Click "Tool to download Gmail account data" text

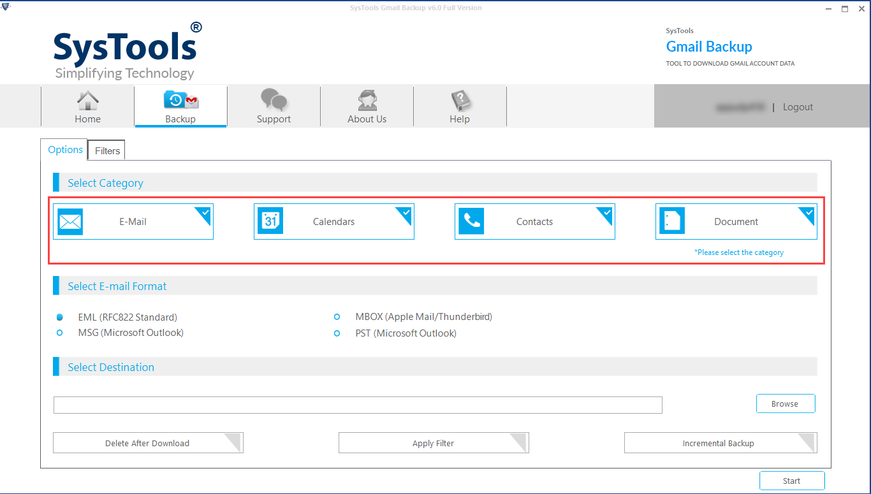[x=730, y=64]
